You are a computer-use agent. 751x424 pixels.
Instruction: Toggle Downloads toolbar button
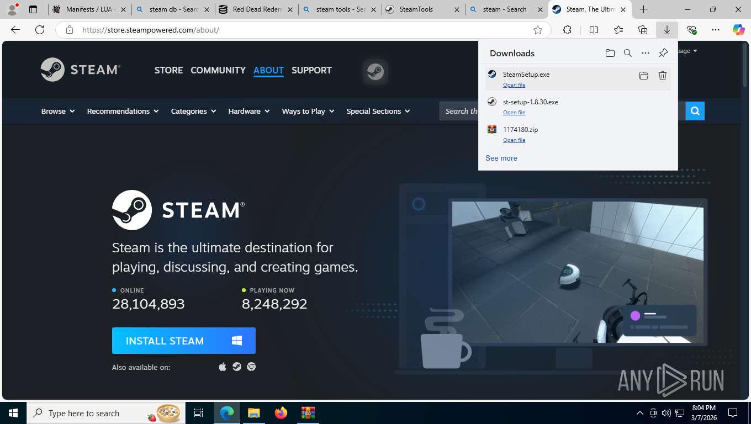(667, 30)
